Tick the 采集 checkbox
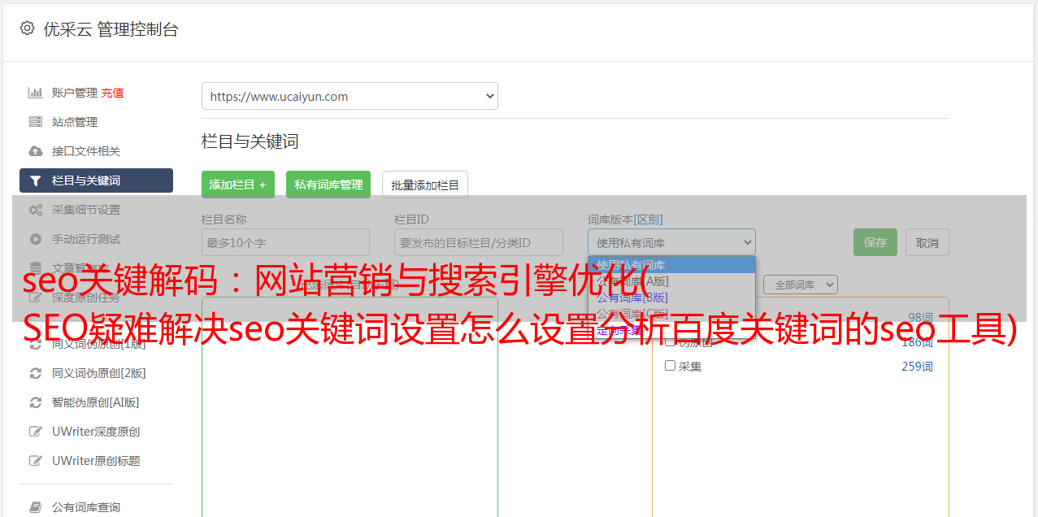Screen dimensions: 1038x517 (671, 366)
